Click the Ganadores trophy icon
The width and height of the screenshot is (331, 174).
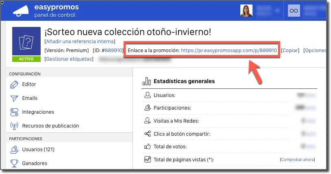tap(14, 163)
